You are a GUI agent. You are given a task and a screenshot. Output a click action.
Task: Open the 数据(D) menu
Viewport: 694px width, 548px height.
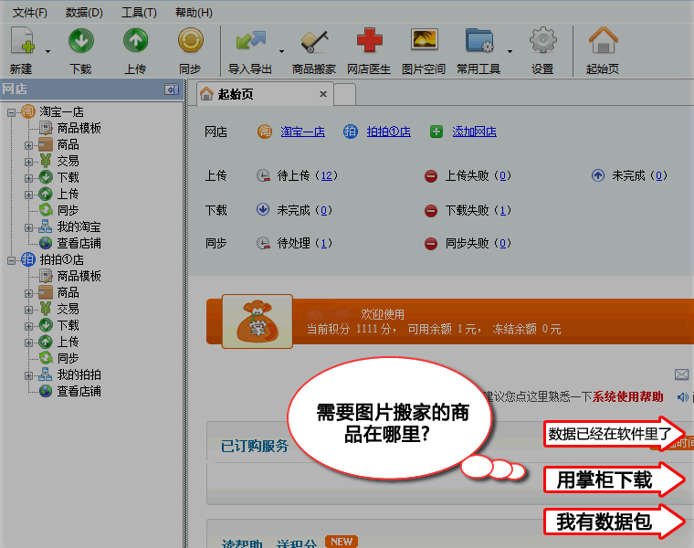84,13
